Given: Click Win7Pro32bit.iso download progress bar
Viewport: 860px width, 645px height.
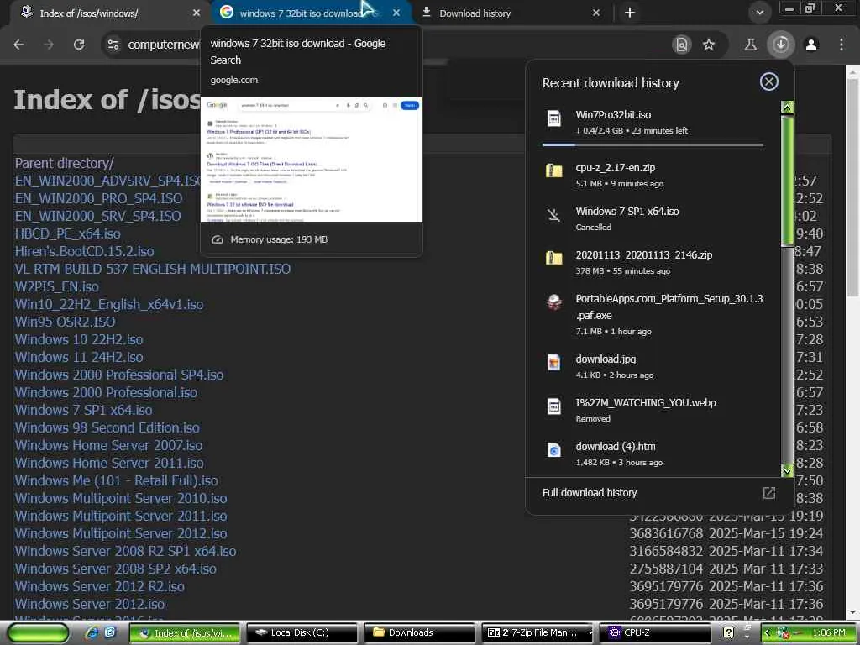Looking at the screenshot, I should (653, 144).
